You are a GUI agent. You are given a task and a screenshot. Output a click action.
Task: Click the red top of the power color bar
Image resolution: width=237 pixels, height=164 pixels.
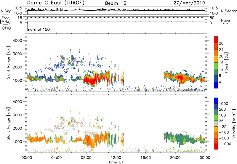click(x=216, y=40)
